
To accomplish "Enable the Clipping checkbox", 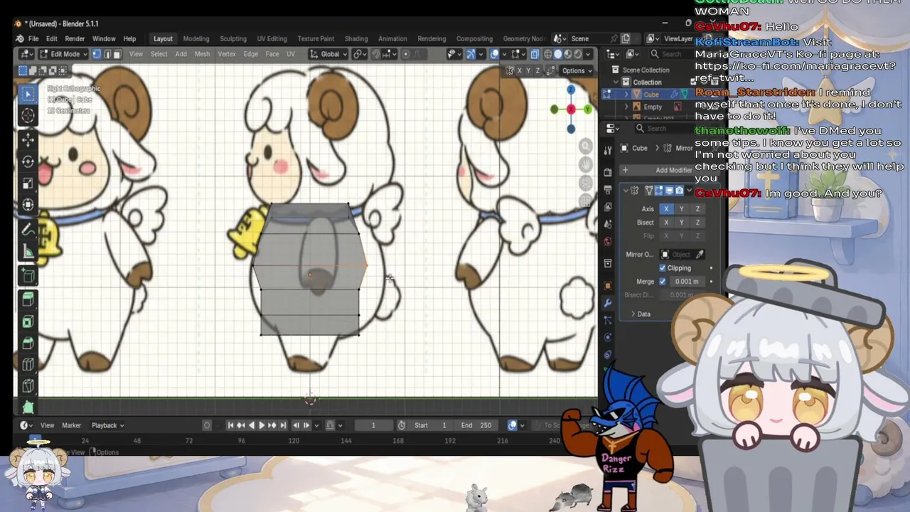I will tap(663, 268).
